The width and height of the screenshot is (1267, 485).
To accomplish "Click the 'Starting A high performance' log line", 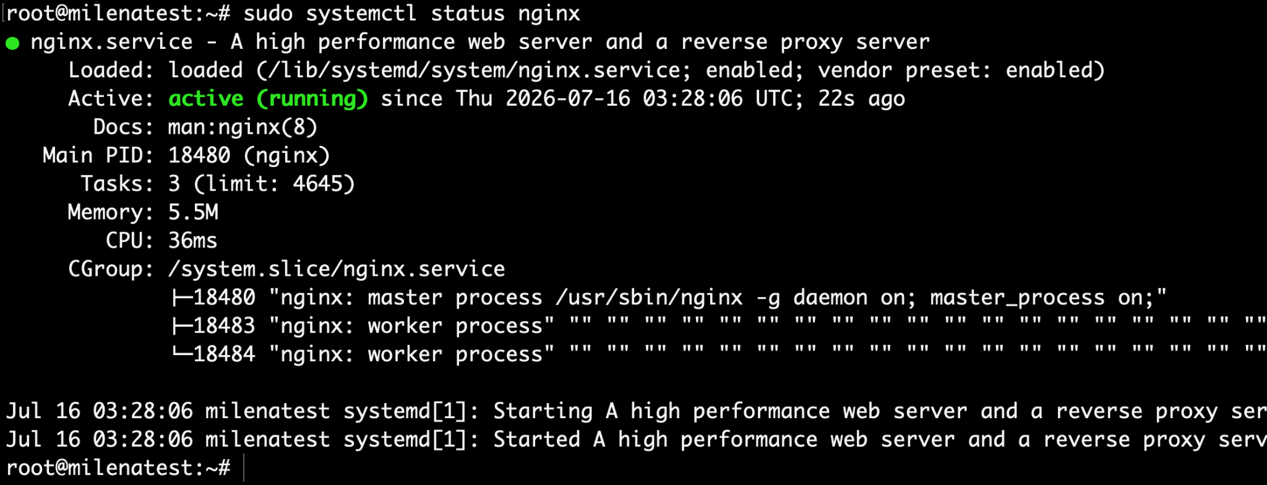I will coord(636,411).
